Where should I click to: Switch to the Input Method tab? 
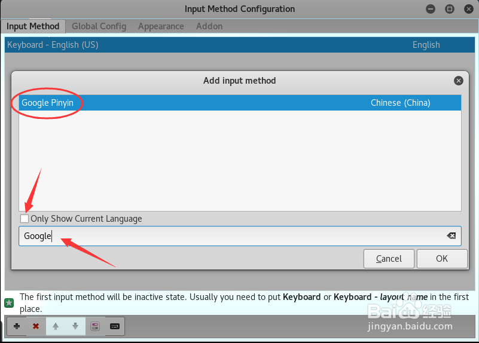point(33,26)
